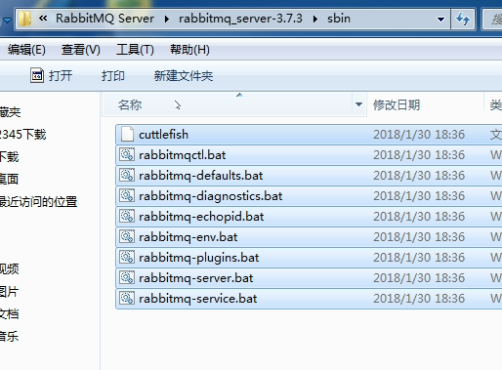502x370 pixels.
Task: Select the rabbitmq-server.bat file name
Action: tap(196, 278)
